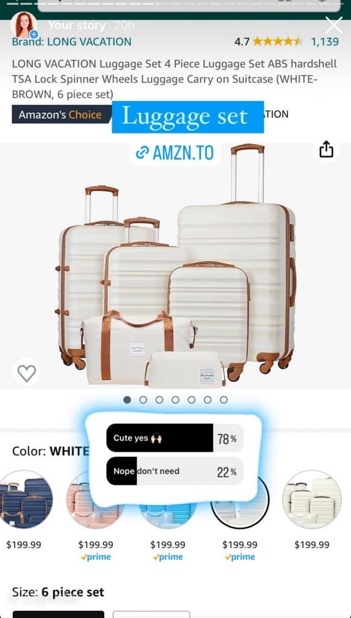Vote "Cute yes" in the poll
Viewport: 351px width, 618px height.
175,438
